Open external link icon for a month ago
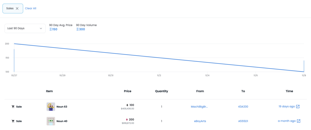311x130 pixels. [299, 121]
